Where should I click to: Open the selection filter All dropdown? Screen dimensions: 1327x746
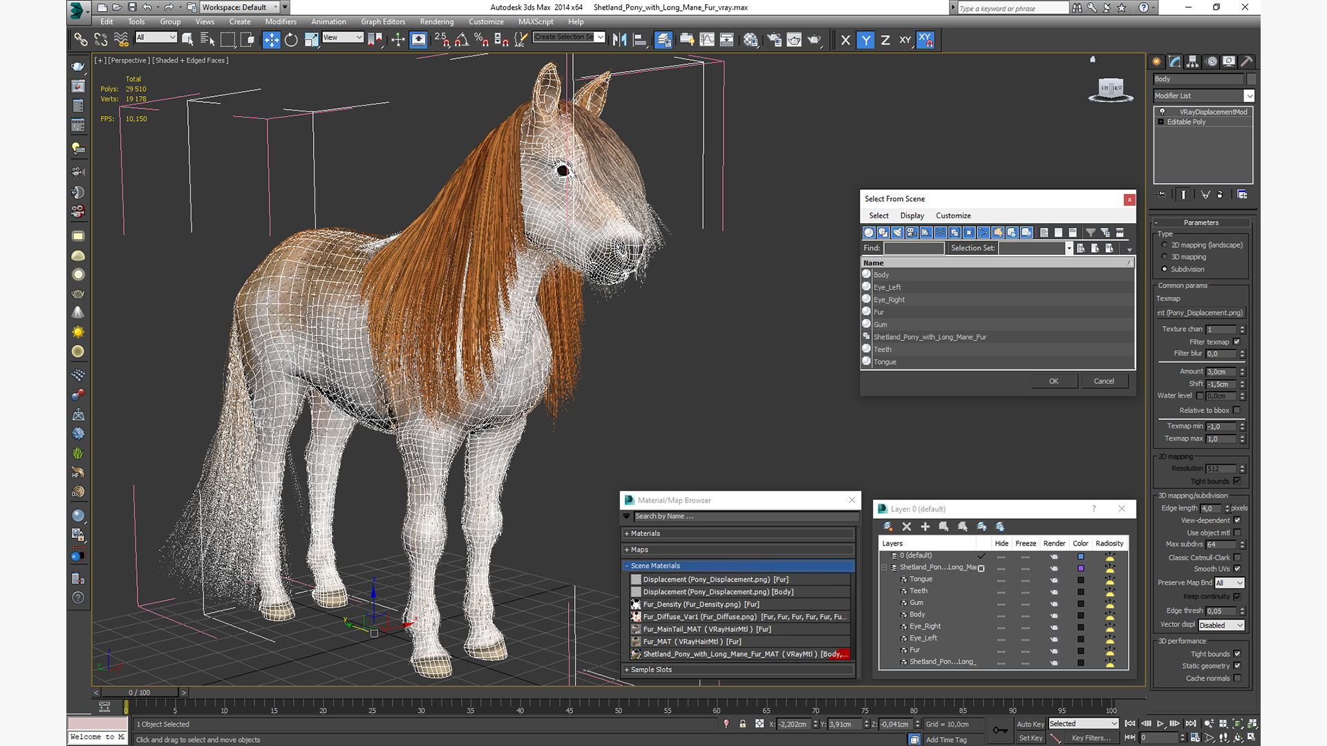tap(156, 37)
